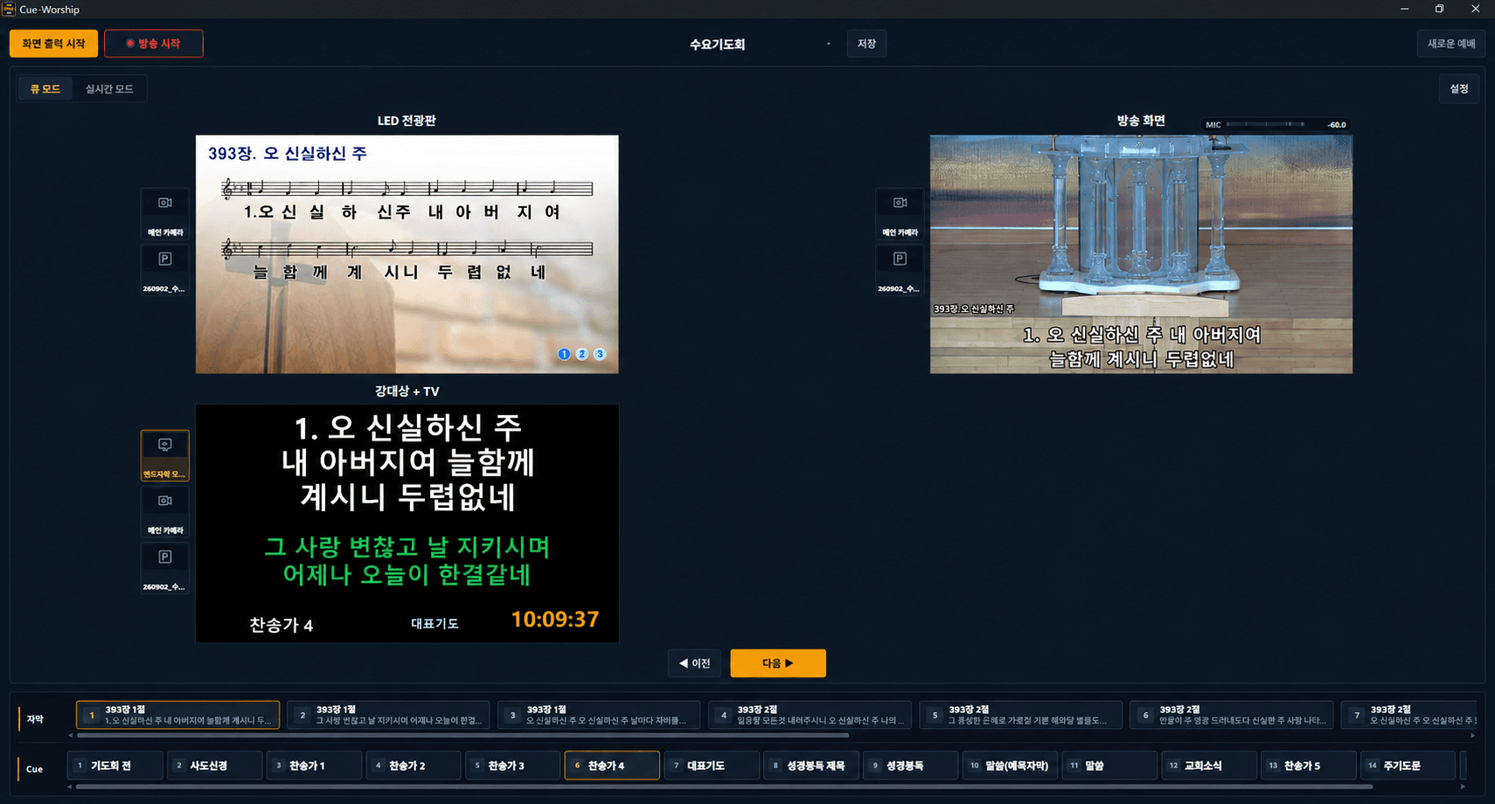Select the 260902 presentation source for 강대상 + TV
The height and width of the screenshot is (804, 1495).
[165, 567]
